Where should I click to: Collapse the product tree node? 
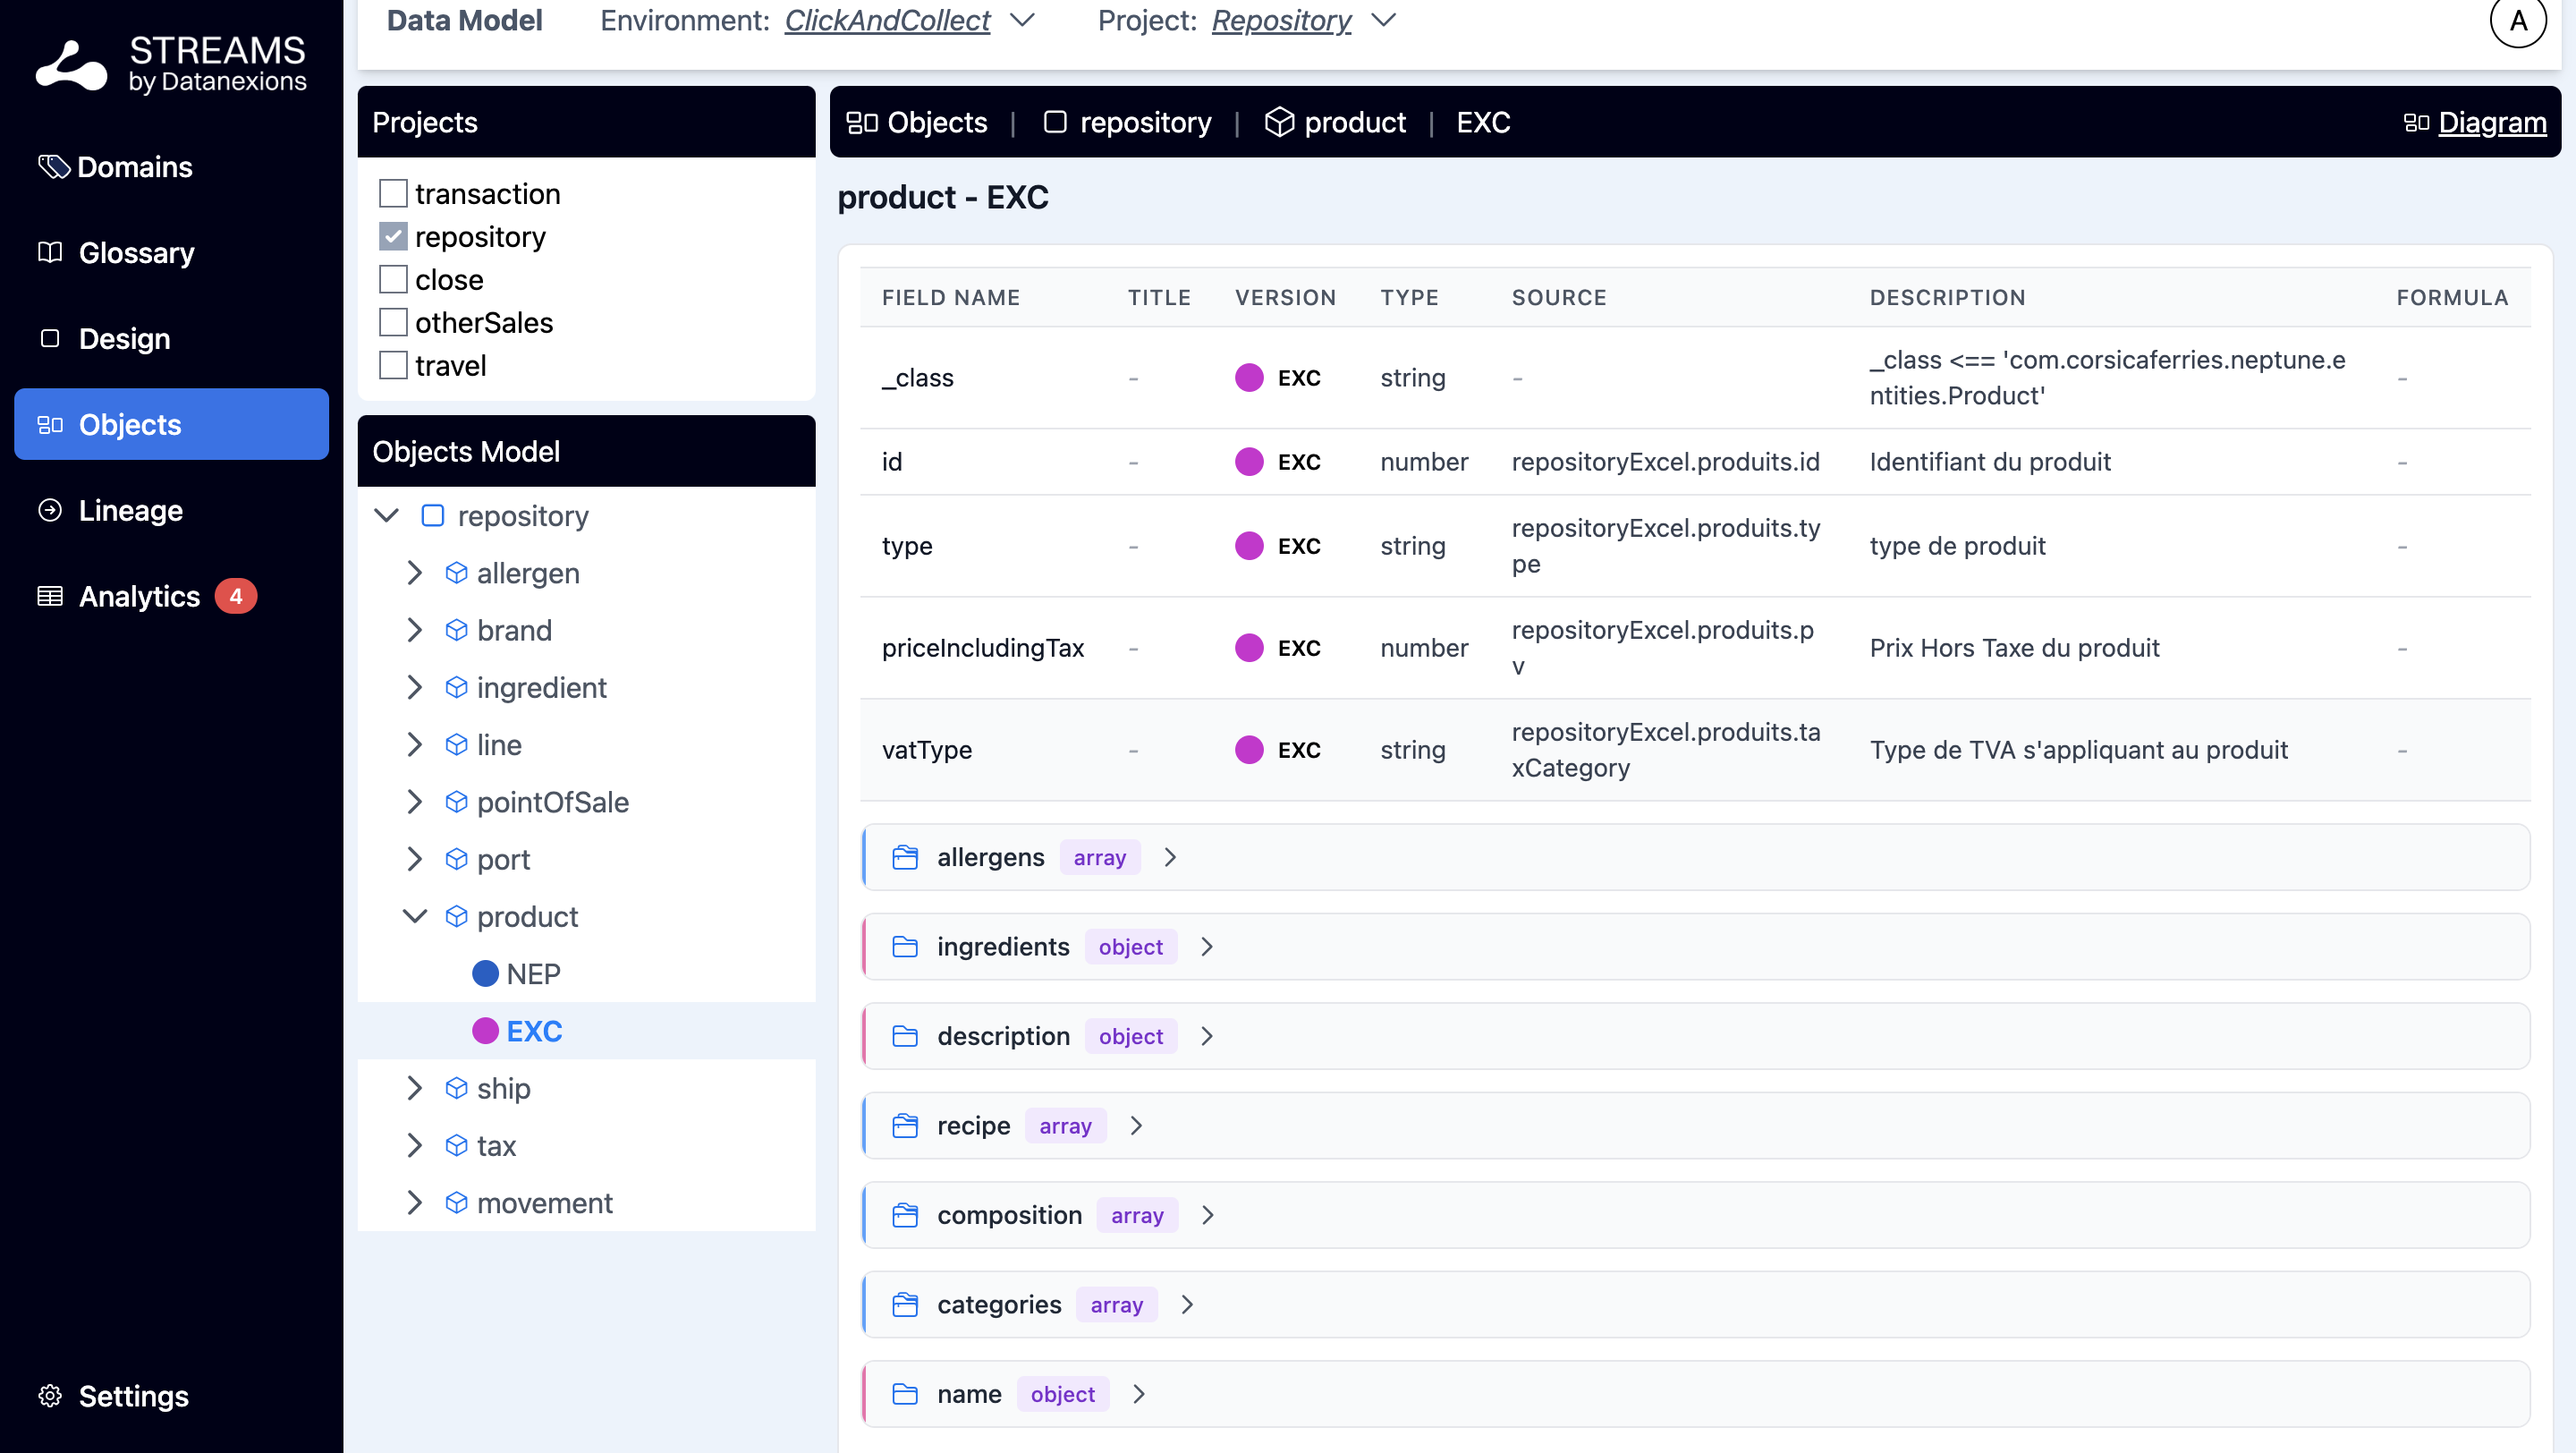coord(415,916)
